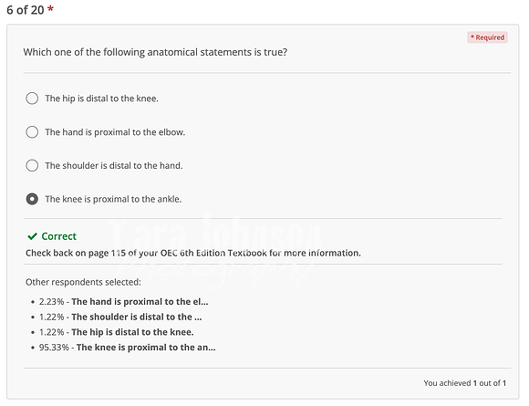
Task: Select 'The knee is proximal to the ankle' radio
Action: coord(32,199)
